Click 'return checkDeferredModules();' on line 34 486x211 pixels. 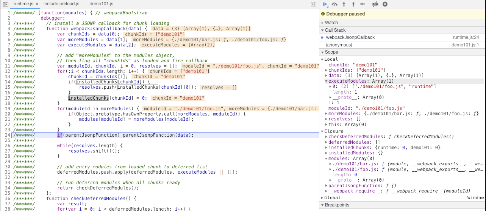click(x=98, y=188)
